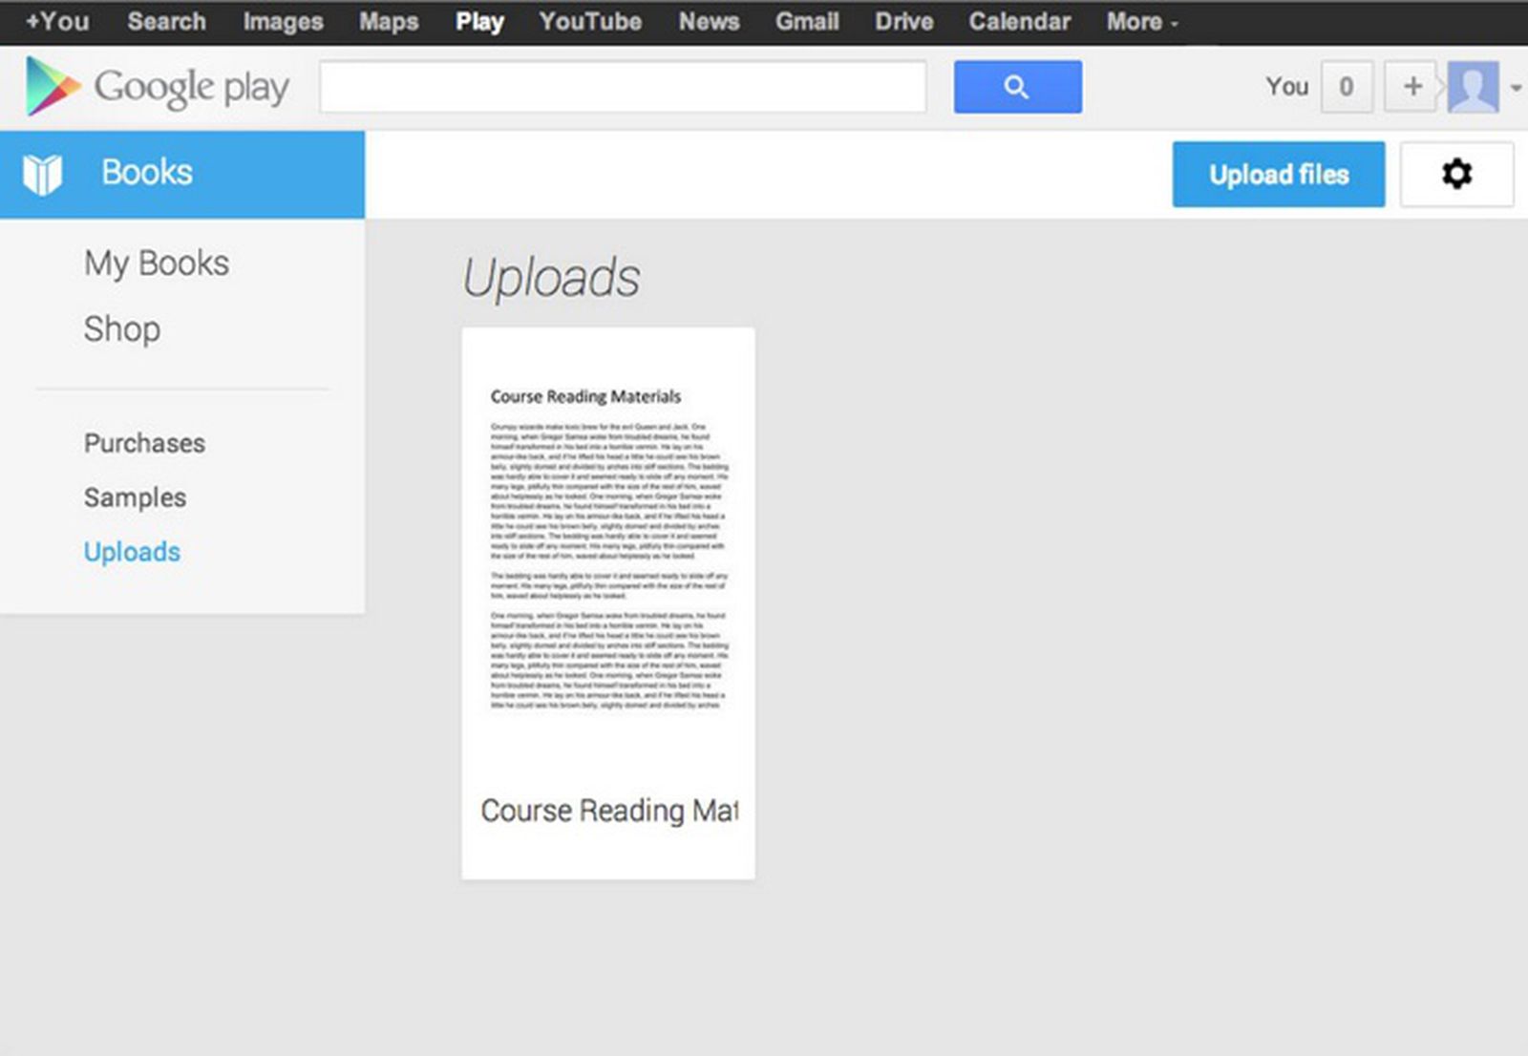Screen dimensions: 1528x1056
Task: Click inside the search input field
Action: click(621, 86)
